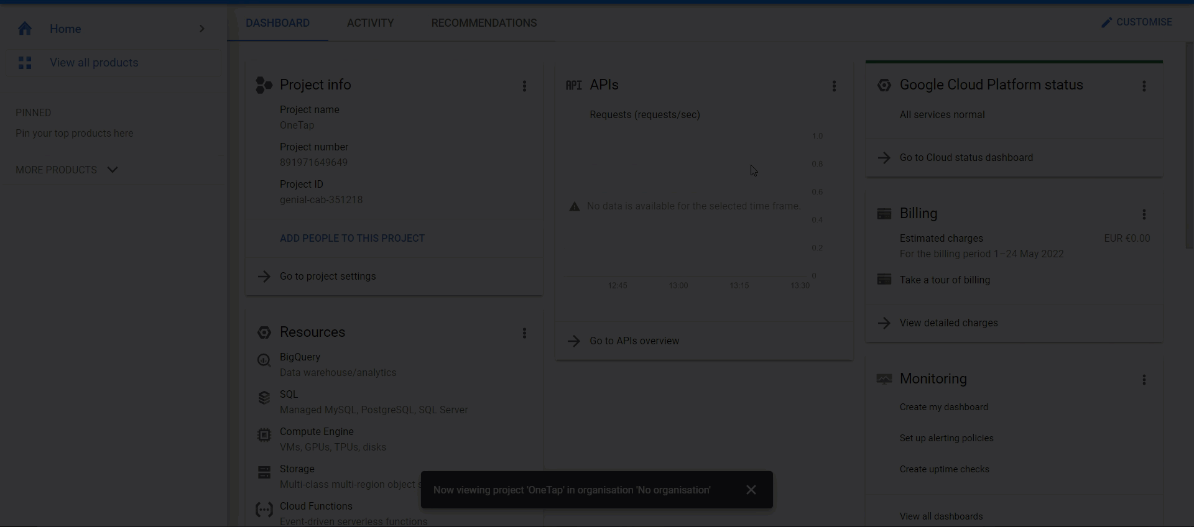Click credit card icon beside billing tour
1194x527 pixels.
[x=884, y=280]
